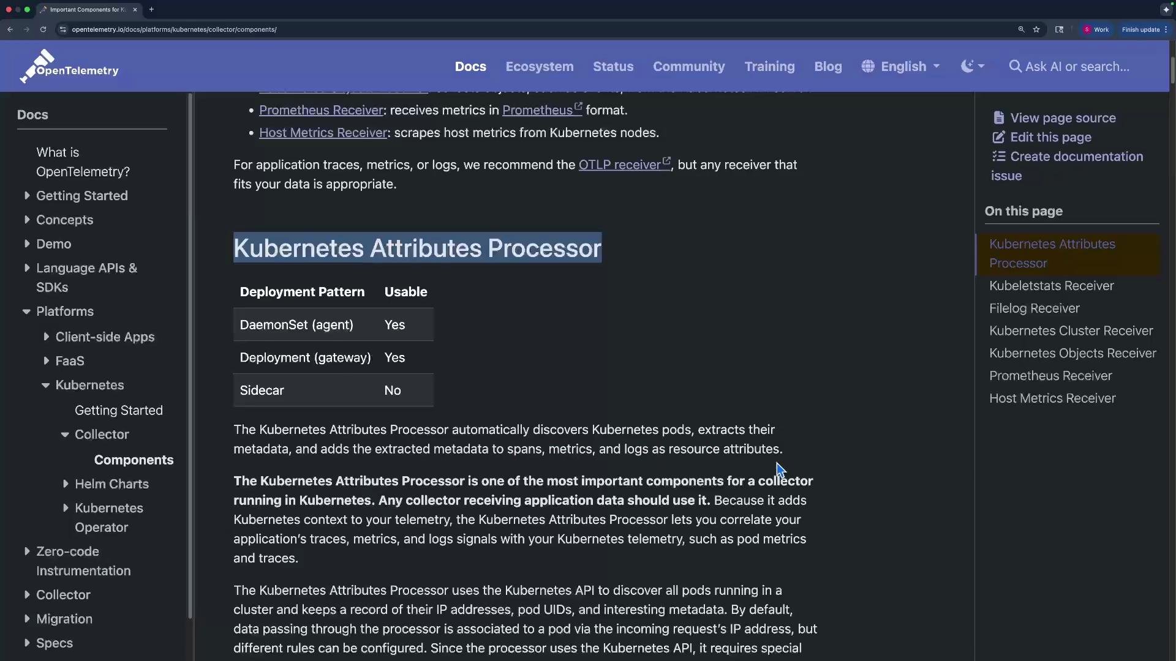Open the Docs navbar item

[x=470, y=66]
